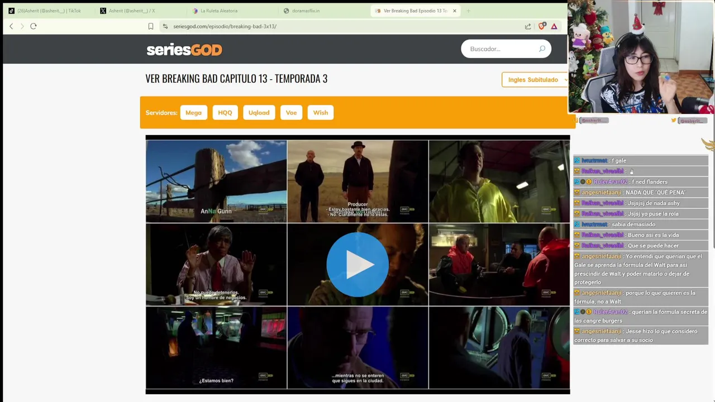Click chat message 'querian la formula secreta'
Viewport: 715px width, 402px height.
[641, 317]
